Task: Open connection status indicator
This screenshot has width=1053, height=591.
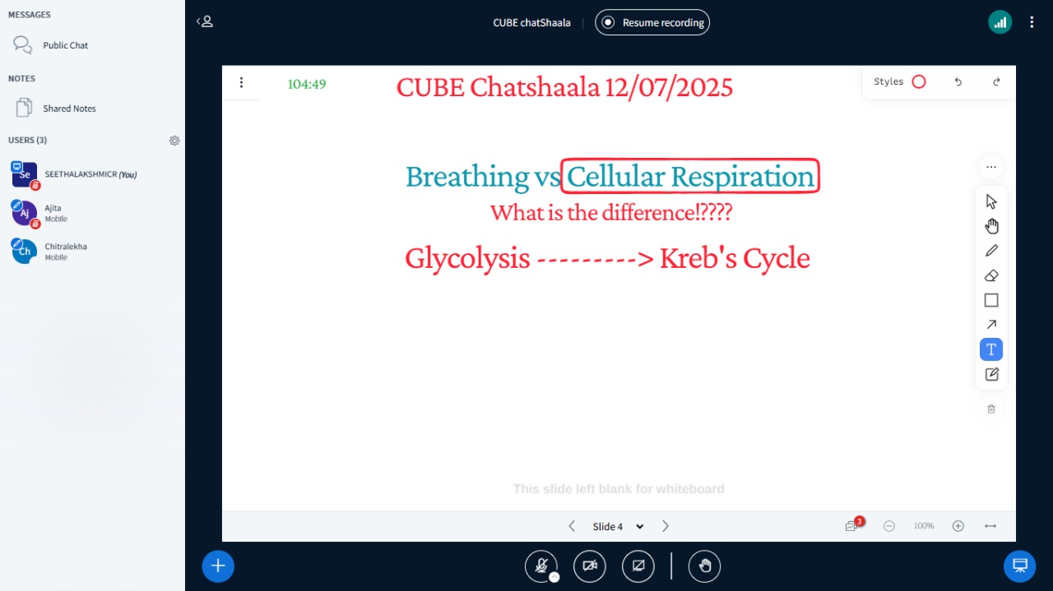Action: coord(1000,22)
